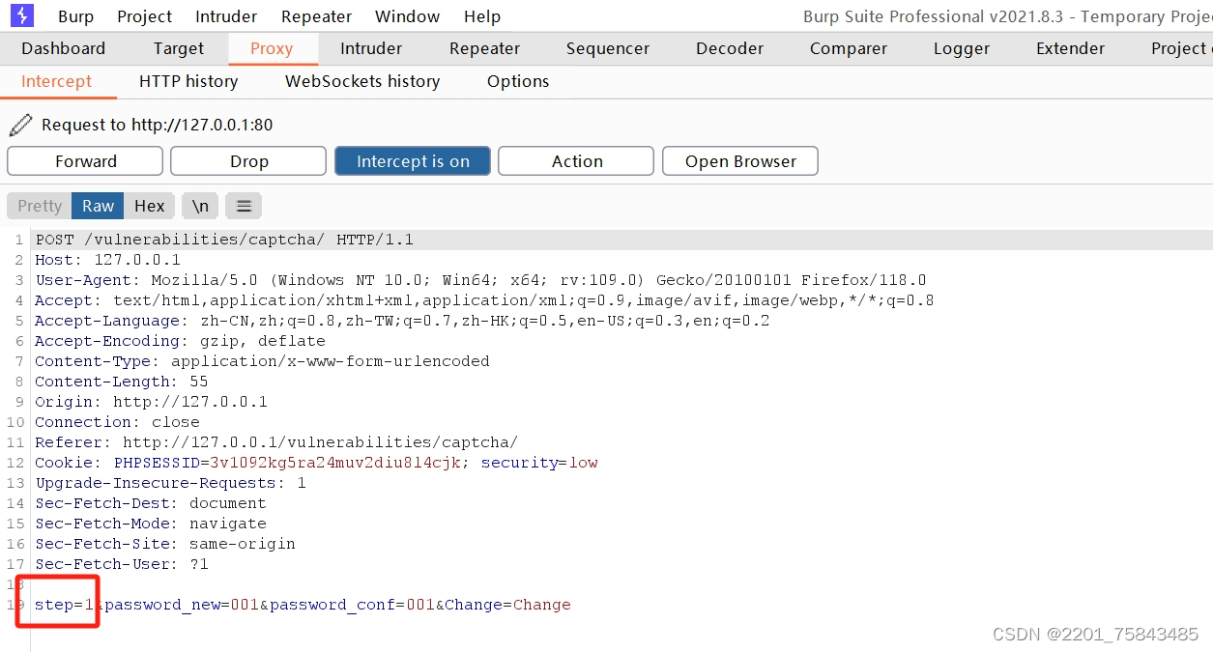Viewport: 1213px width, 652px height.
Task: Click the Burp Suite lightning logo icon
Action: pyautogui.click(x=21, y=15)
